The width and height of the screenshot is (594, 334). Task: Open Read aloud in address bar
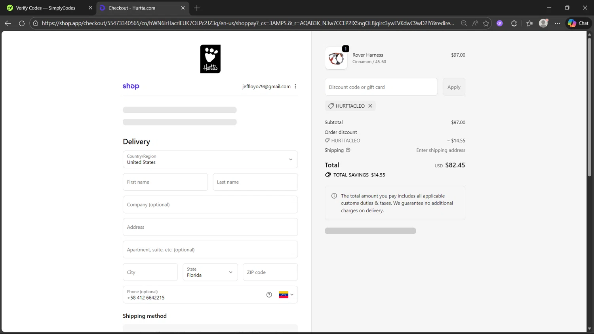475,23
